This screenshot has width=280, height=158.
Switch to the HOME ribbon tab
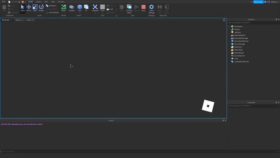click(30, 2)
